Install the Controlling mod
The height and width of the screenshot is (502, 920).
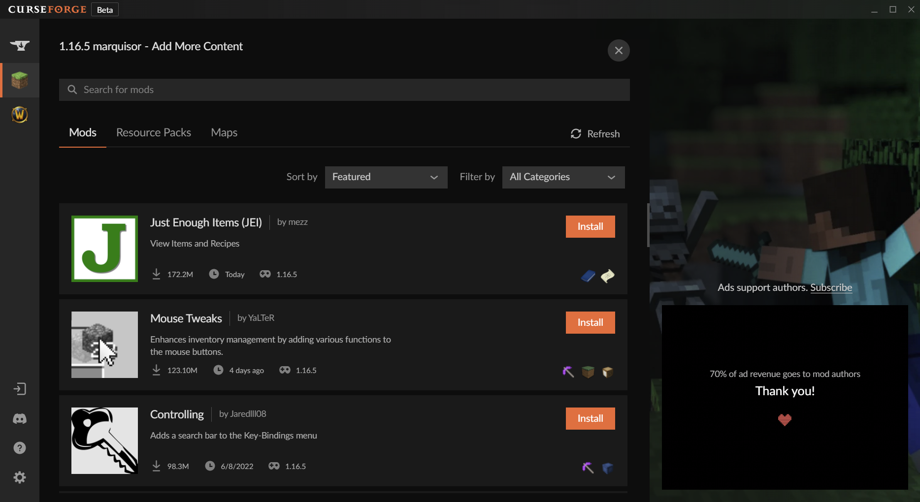click(x=590, y=418)
